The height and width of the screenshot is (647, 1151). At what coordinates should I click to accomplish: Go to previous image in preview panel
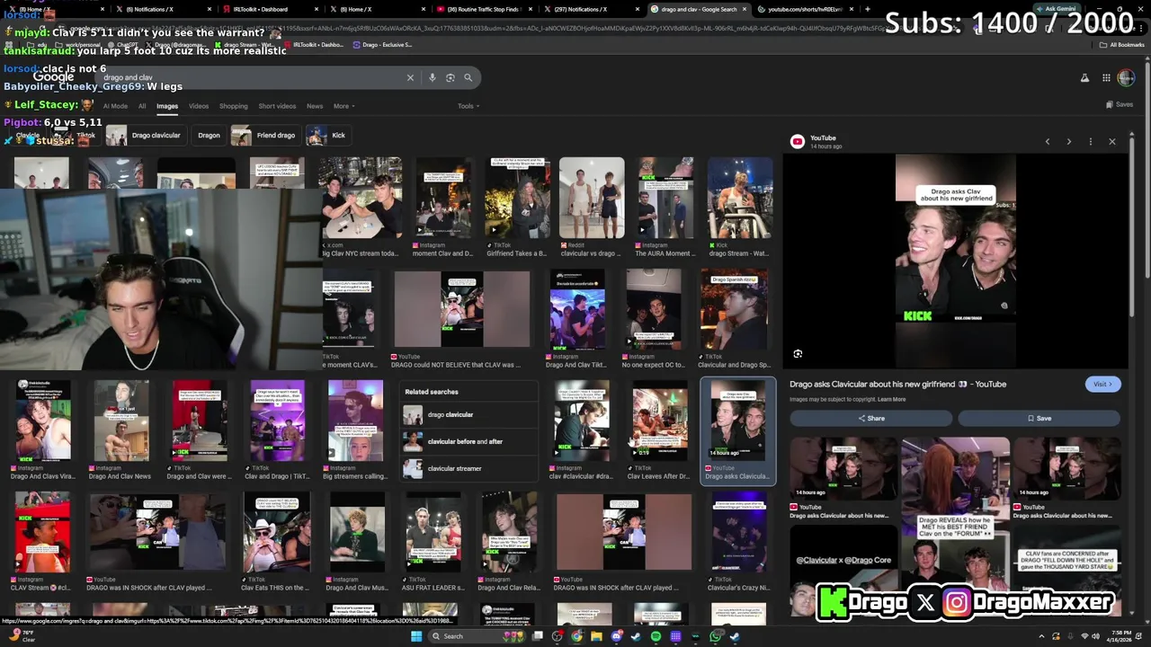1048,141
